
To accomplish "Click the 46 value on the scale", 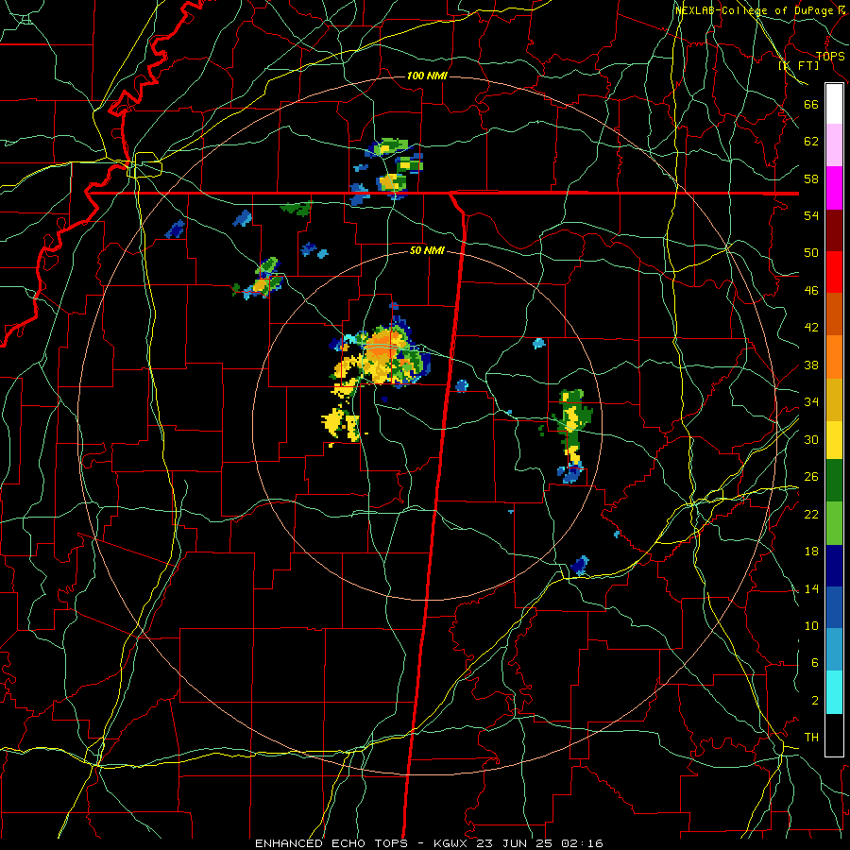I will tap(811, 291).
